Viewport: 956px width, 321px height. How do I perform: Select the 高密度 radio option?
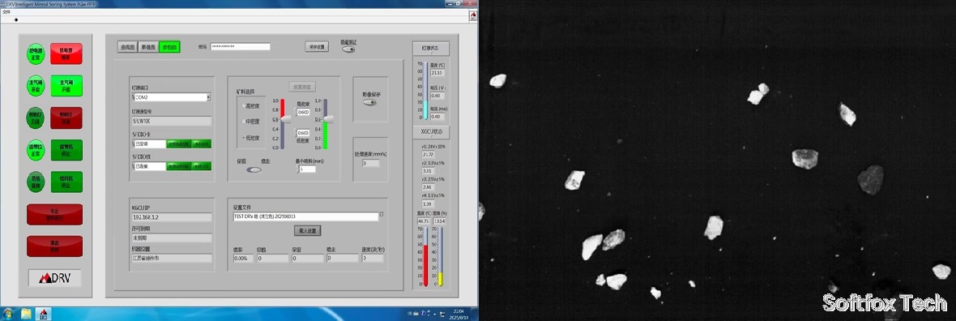click(x=251, y=106)
